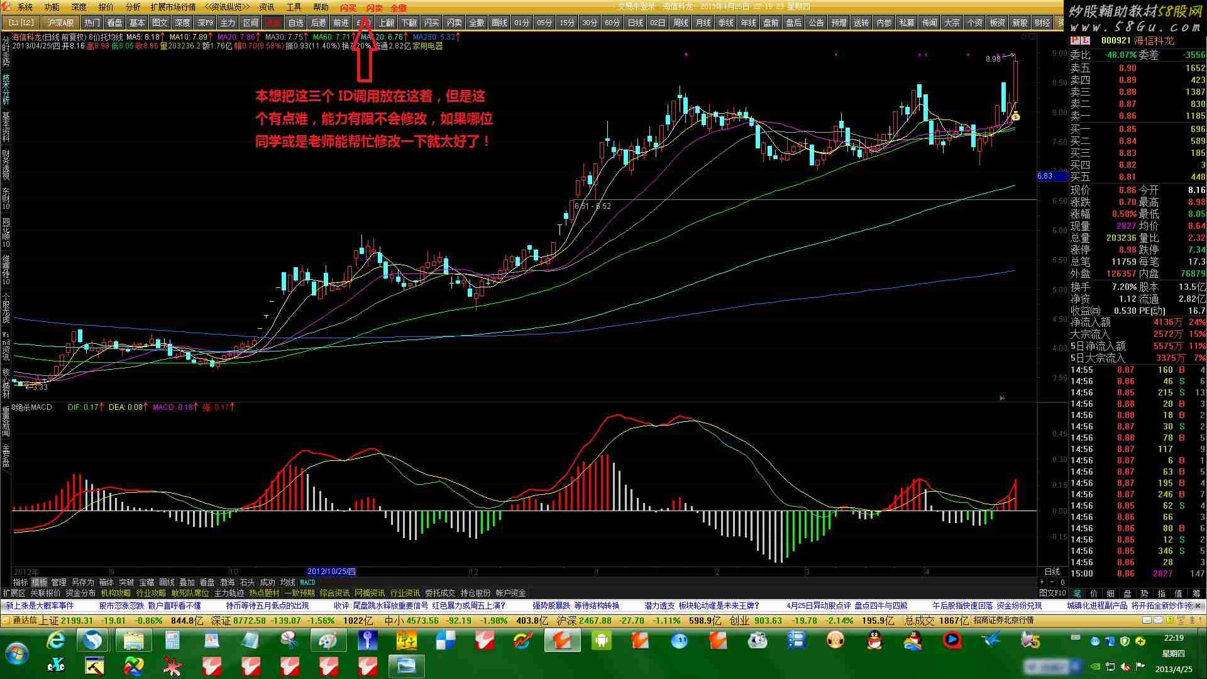Click the QQ penguin icon in taskbar
This screenshot has width=1207, height=679.
[x=874, y=641]
